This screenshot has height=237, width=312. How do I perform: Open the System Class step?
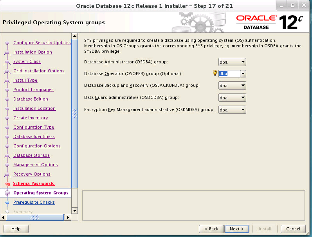[27, 61]
